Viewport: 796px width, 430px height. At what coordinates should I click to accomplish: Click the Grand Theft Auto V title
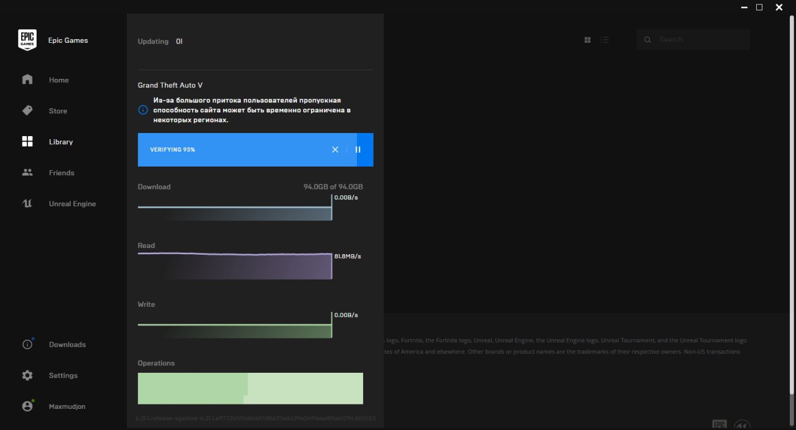(x=170, y=85)
